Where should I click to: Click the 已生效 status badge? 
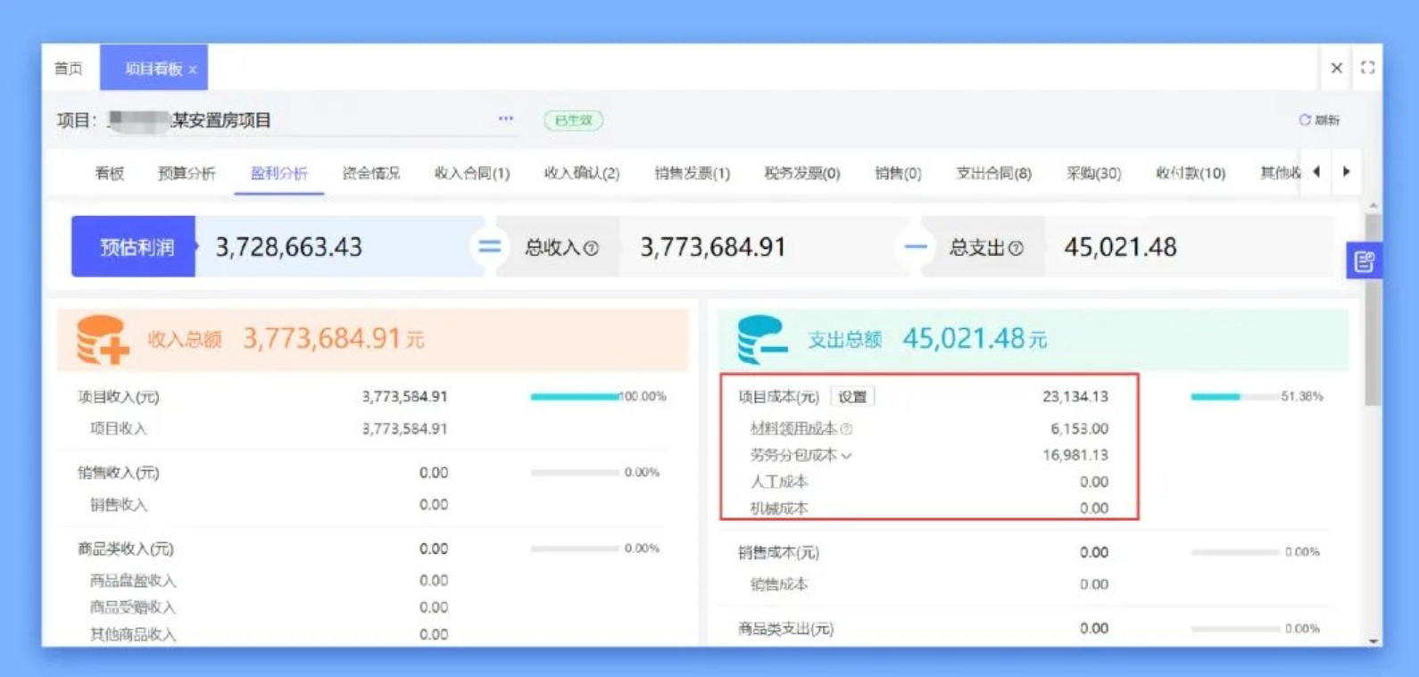click(573, 120)
